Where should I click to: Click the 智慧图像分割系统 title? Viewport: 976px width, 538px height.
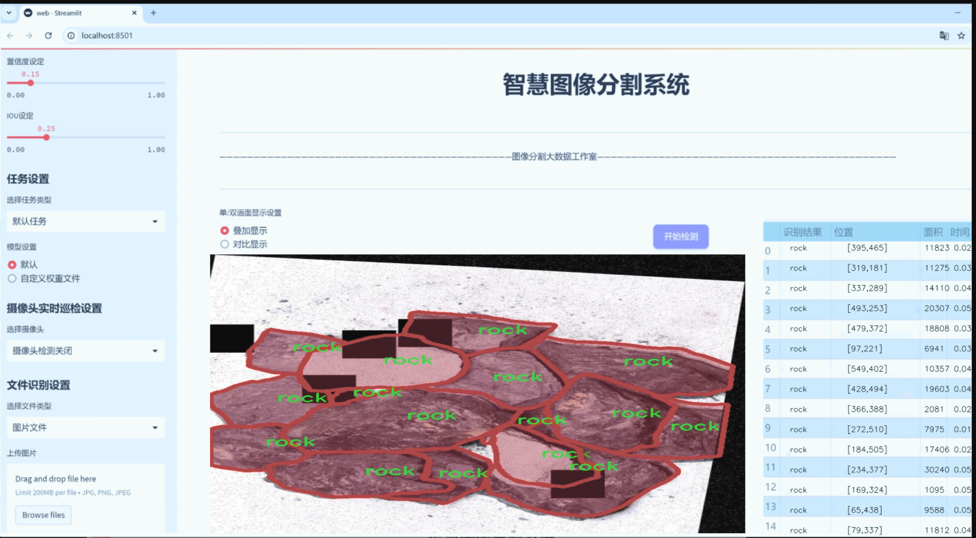595,85
